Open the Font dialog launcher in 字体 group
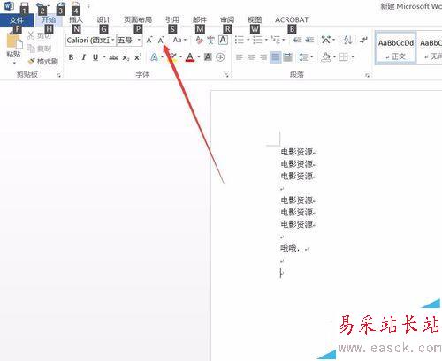The height and width of the screenshot is (361, 442). click(226, 75)
